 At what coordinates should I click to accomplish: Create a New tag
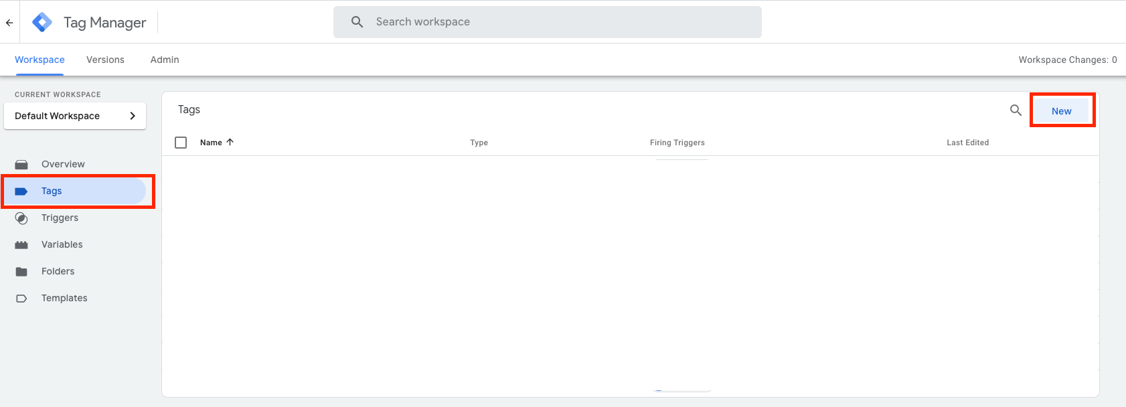pos(1061,111)
